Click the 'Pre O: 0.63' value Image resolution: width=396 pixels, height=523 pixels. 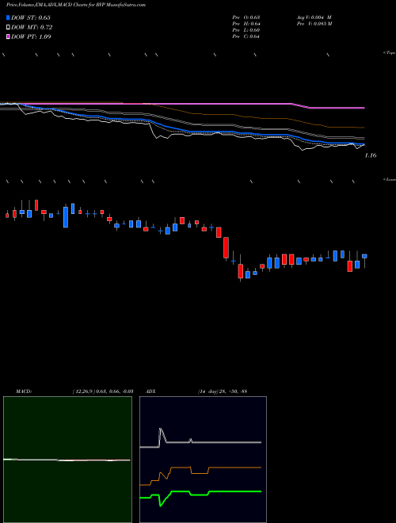coord(246,17)
